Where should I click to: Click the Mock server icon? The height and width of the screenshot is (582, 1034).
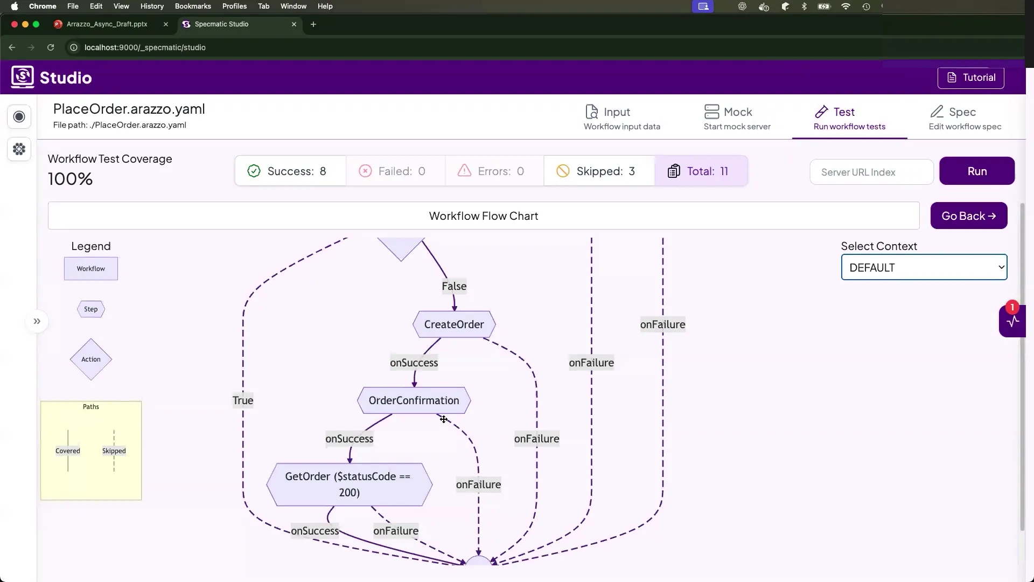tap(711, 112)
